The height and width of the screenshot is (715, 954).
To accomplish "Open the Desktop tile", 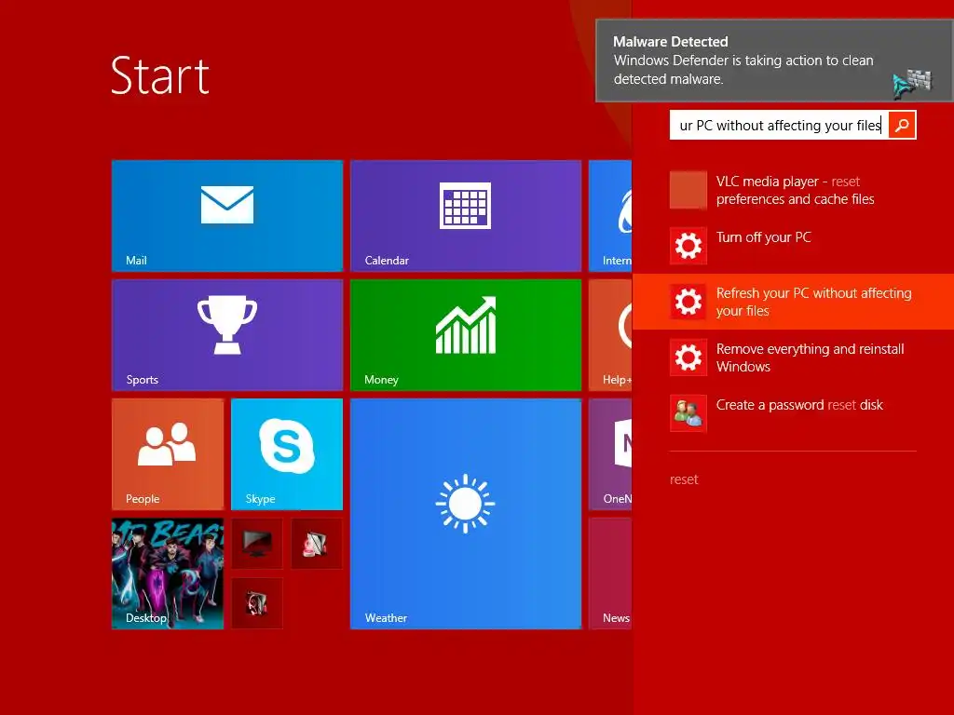I will 168,573.
